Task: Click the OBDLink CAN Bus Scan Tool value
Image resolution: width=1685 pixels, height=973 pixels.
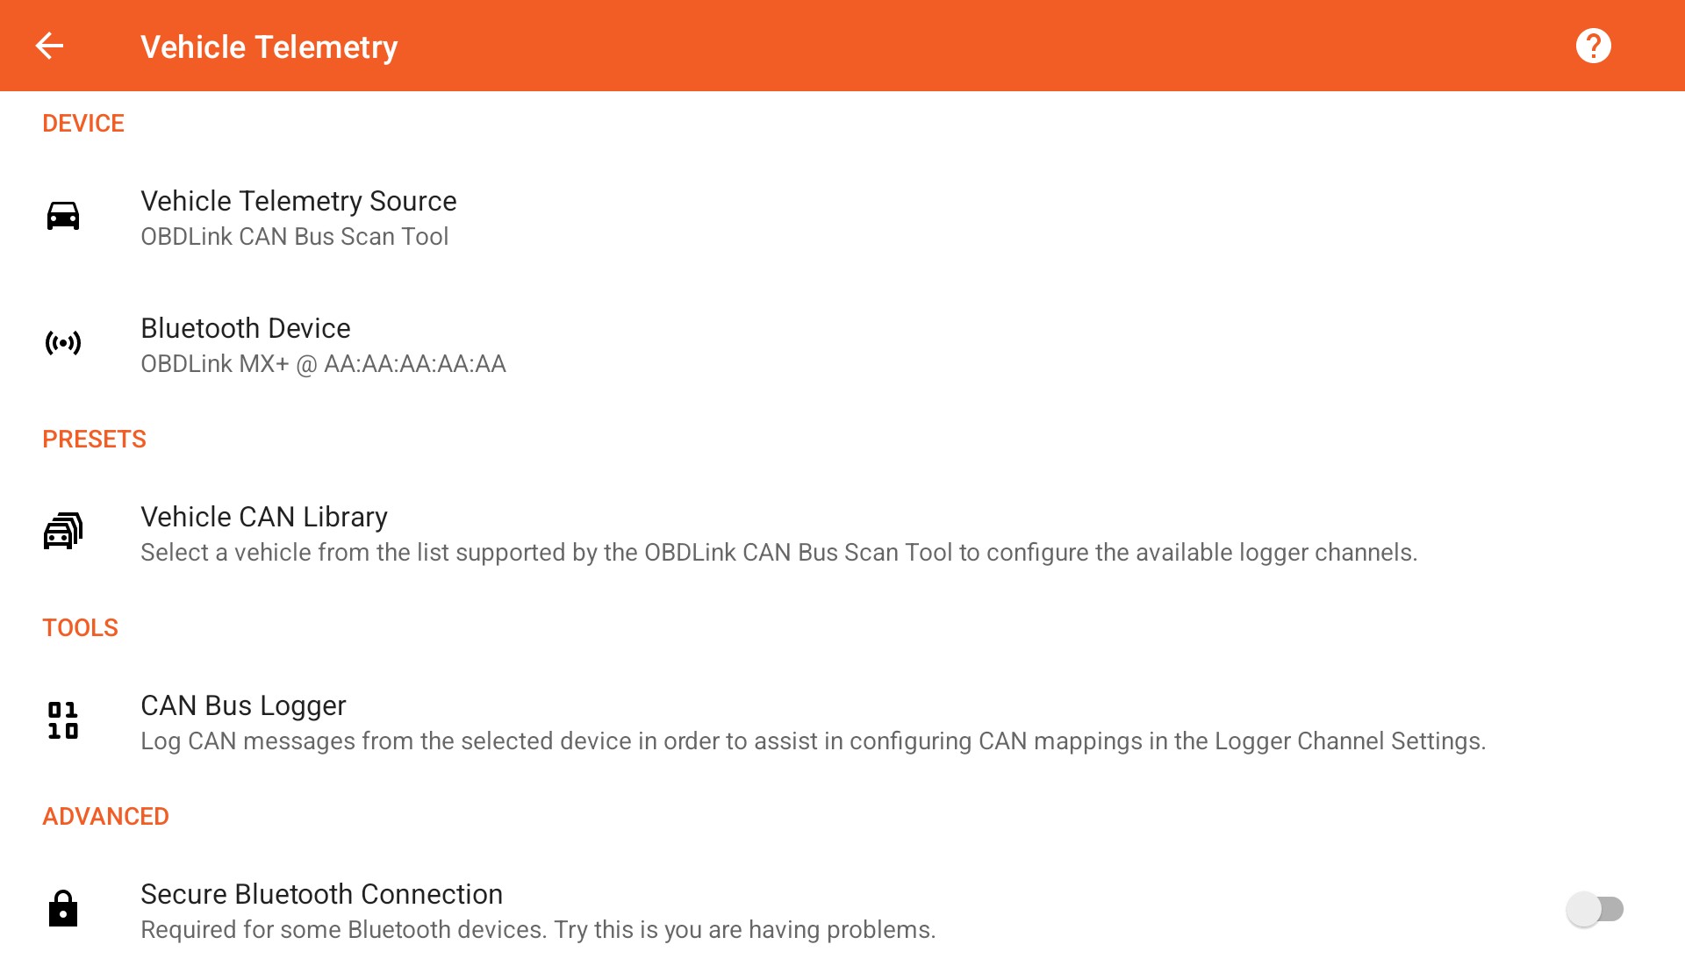Action: 294,237
